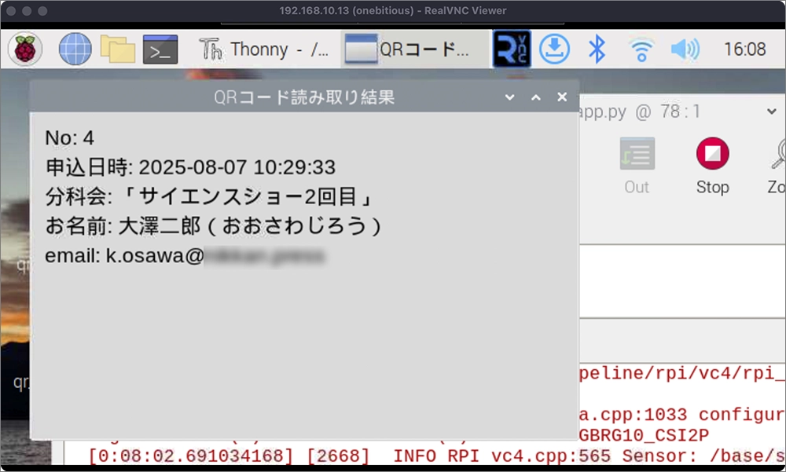Minimize the Thonny window with its down chevron

770,112
